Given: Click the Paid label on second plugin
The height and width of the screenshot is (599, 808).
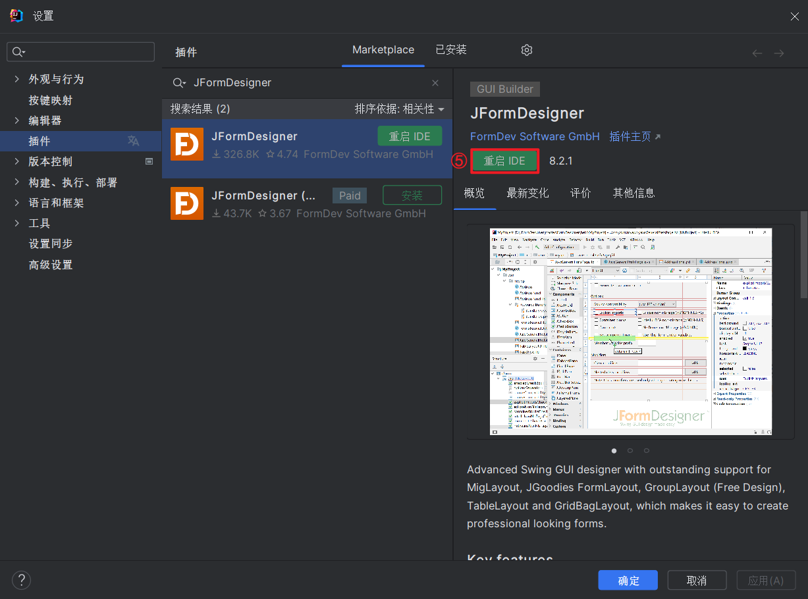Looking at the screenshot, I should click(x=350, y=195).
